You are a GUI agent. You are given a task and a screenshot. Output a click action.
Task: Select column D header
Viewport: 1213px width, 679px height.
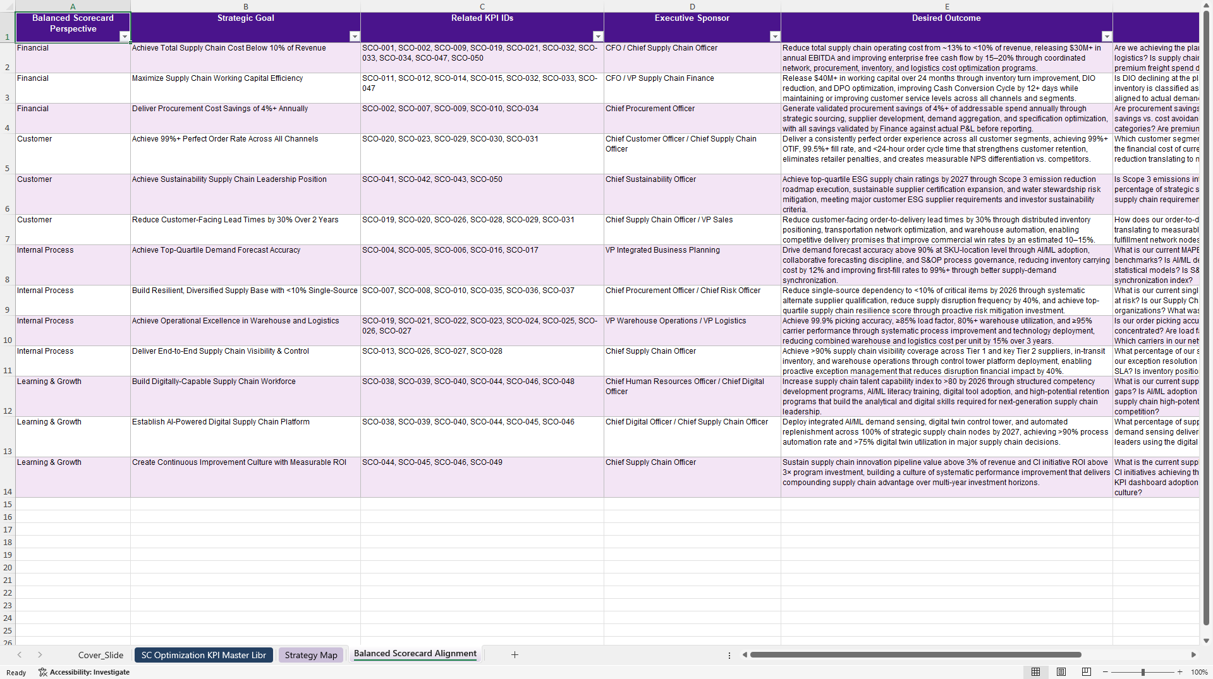click(x=692, y=6)
